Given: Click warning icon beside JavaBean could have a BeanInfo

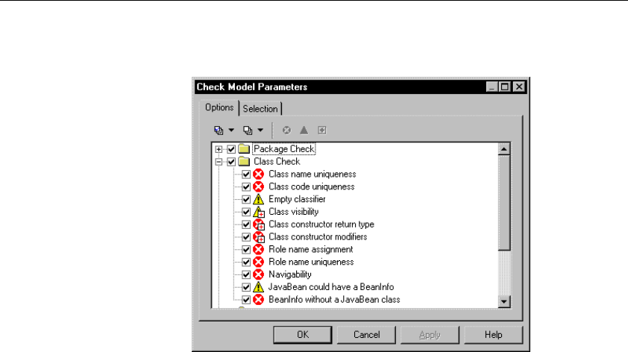Looking at the screenshot, I should 259,287.
